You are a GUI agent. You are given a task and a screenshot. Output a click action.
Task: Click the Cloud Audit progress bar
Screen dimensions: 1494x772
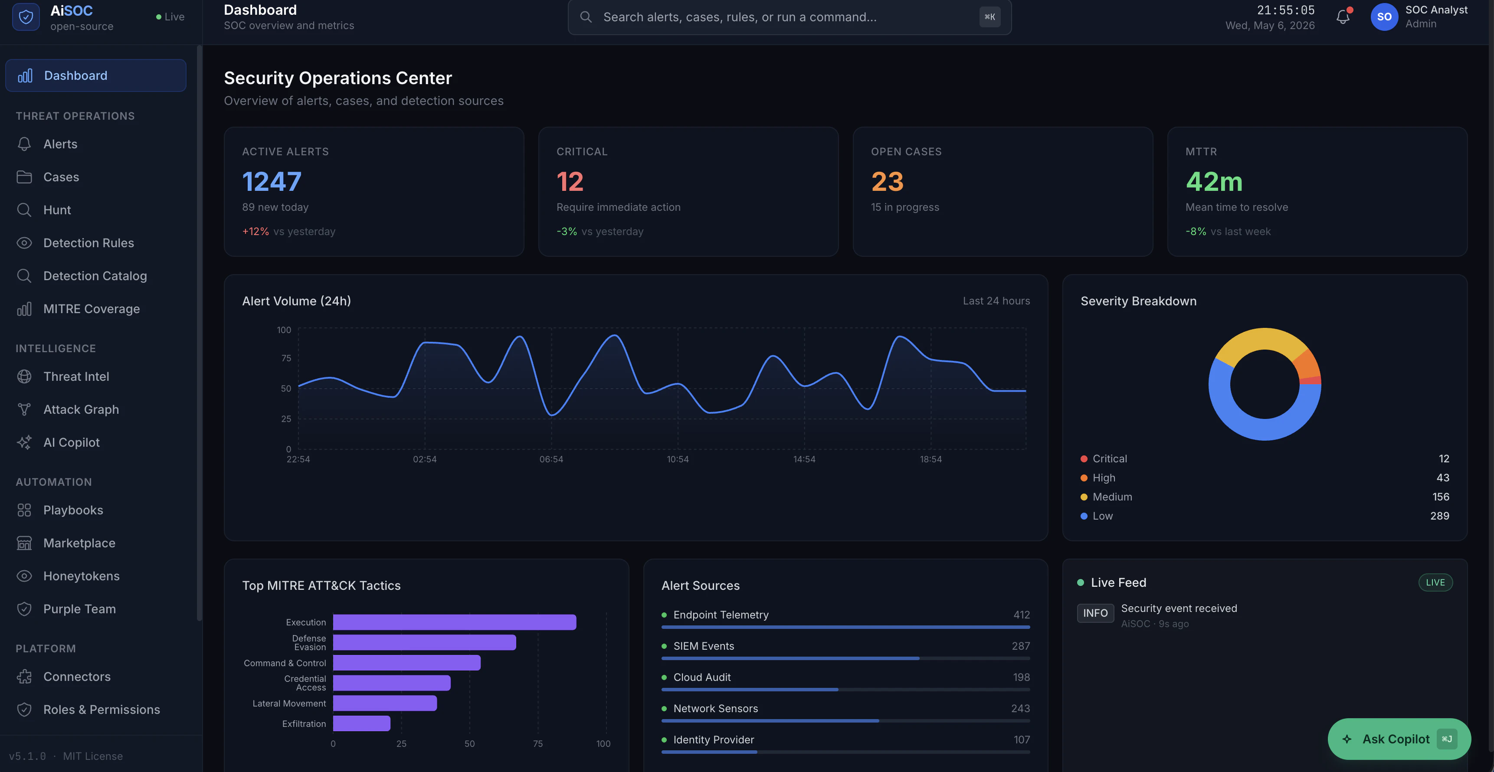click(x=845, y=690)
